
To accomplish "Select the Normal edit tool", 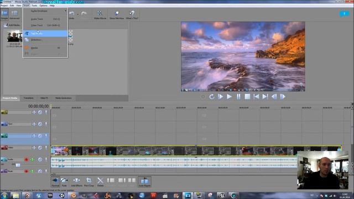I will coord(55,182).
